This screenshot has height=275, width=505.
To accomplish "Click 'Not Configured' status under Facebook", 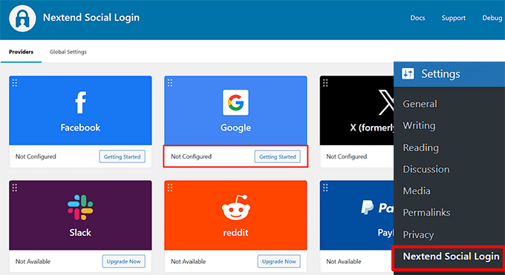I will tap(36, 156).
